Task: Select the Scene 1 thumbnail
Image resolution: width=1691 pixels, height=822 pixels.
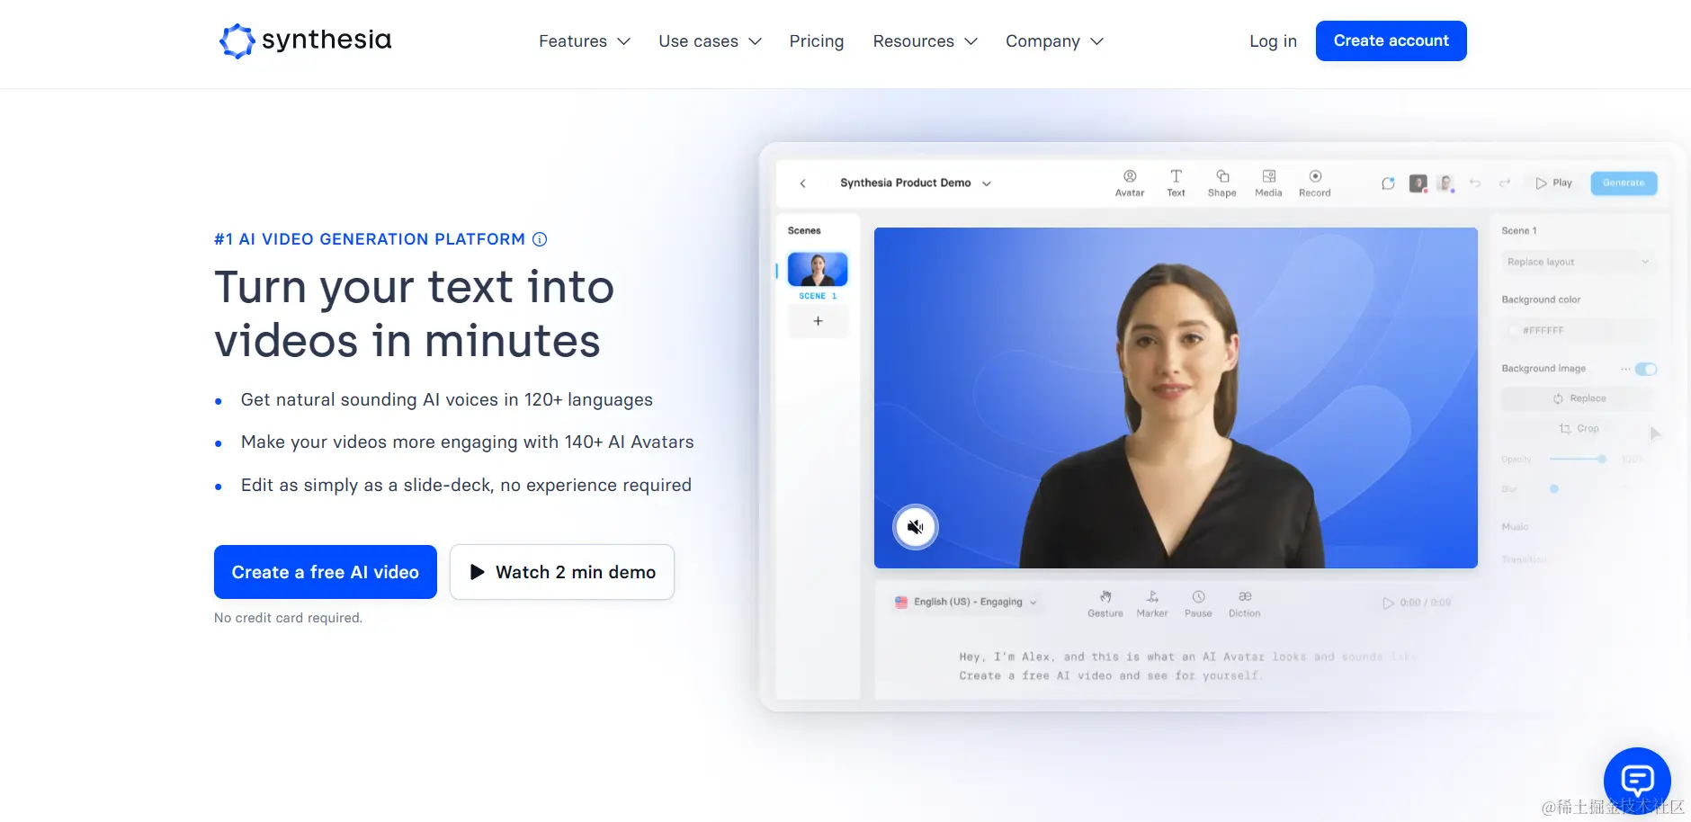Action: click(818, 270)
